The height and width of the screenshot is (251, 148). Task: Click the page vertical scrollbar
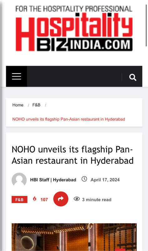146,23
